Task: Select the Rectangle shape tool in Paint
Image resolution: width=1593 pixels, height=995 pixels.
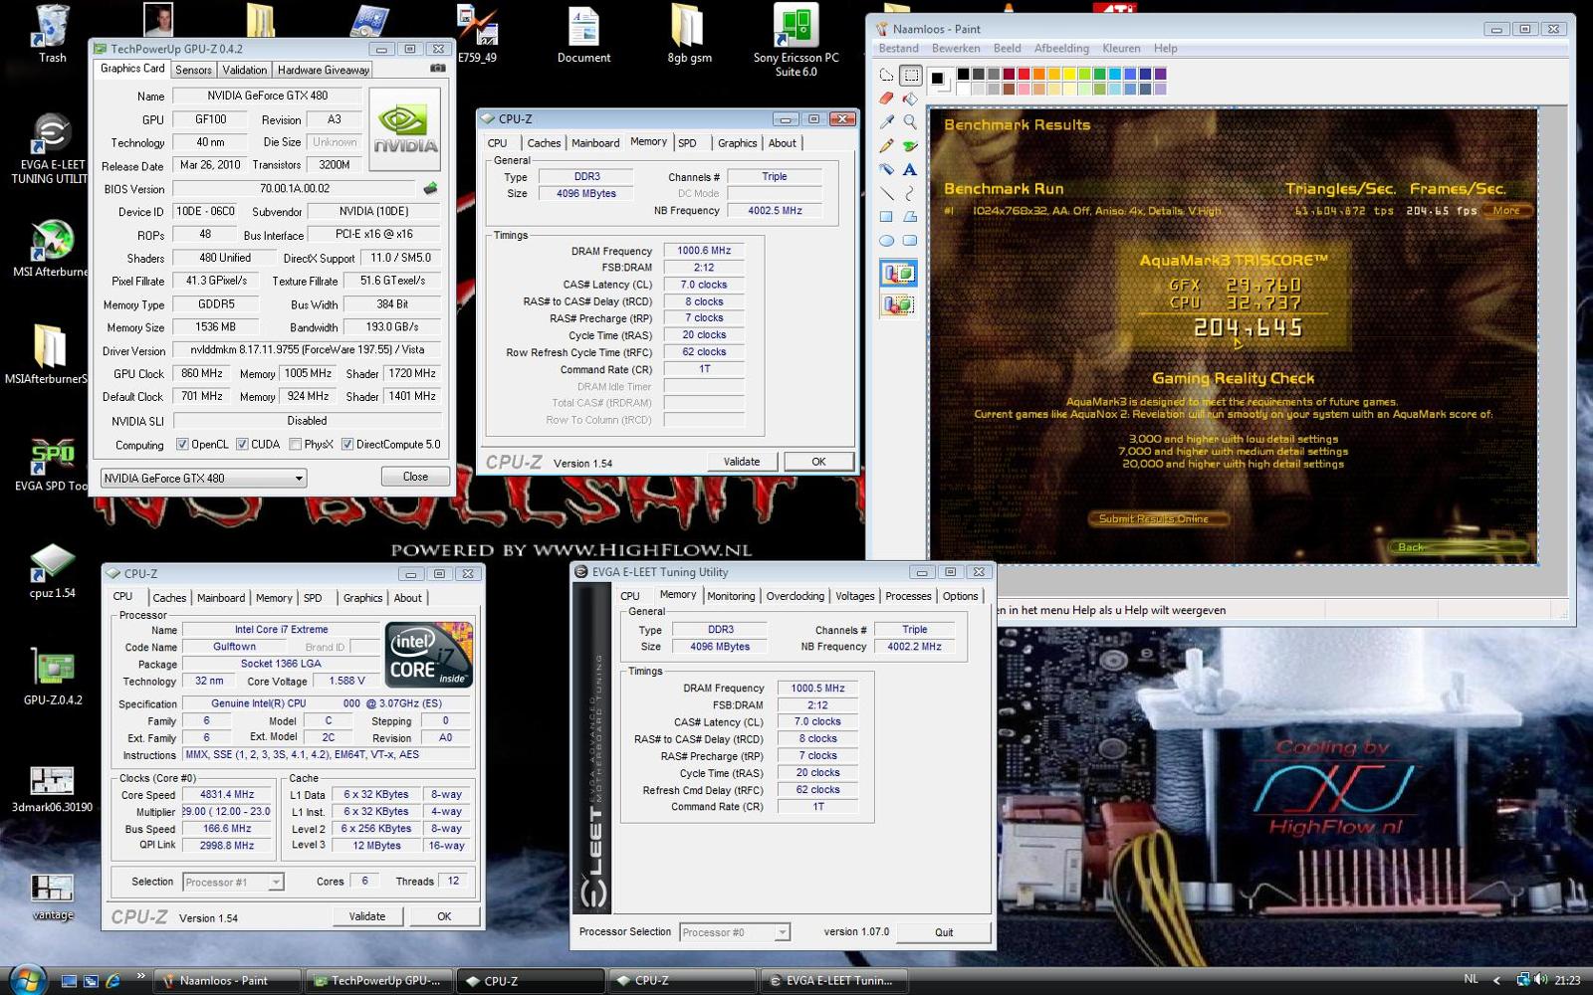Action: coord(886,217)
